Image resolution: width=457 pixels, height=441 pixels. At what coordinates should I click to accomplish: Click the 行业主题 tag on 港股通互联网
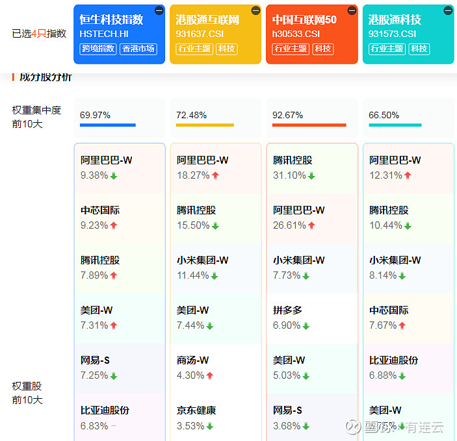click(x=194, y=49)
